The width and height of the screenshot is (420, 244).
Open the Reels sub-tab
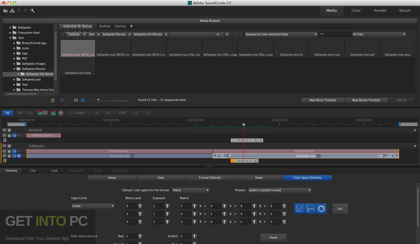[259, 178]
